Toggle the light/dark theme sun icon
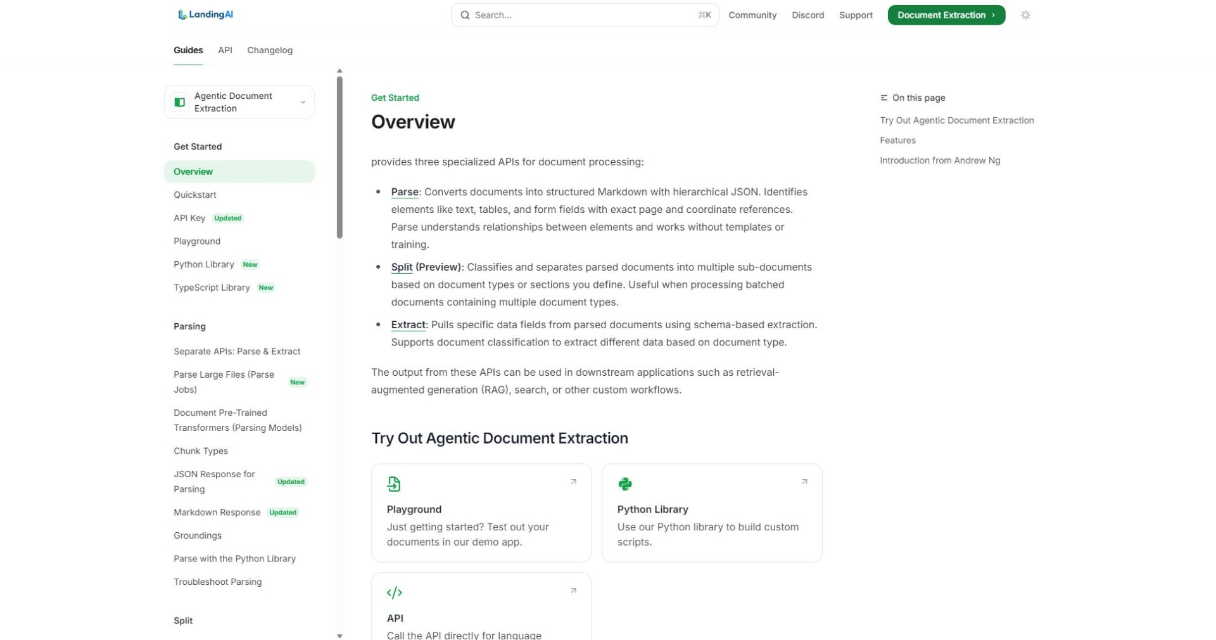1216x640 pixels. click(x=1025, y=15)
